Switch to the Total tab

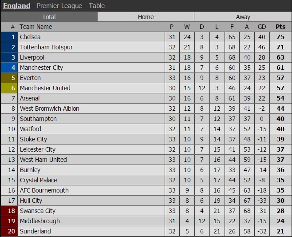tap(49, 17)
